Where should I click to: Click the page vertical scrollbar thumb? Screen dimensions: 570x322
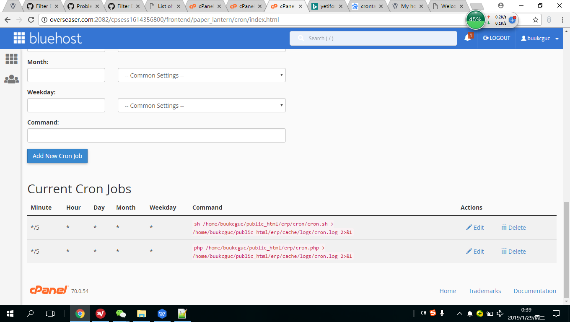pyautogui.click(x=566, y=249)
